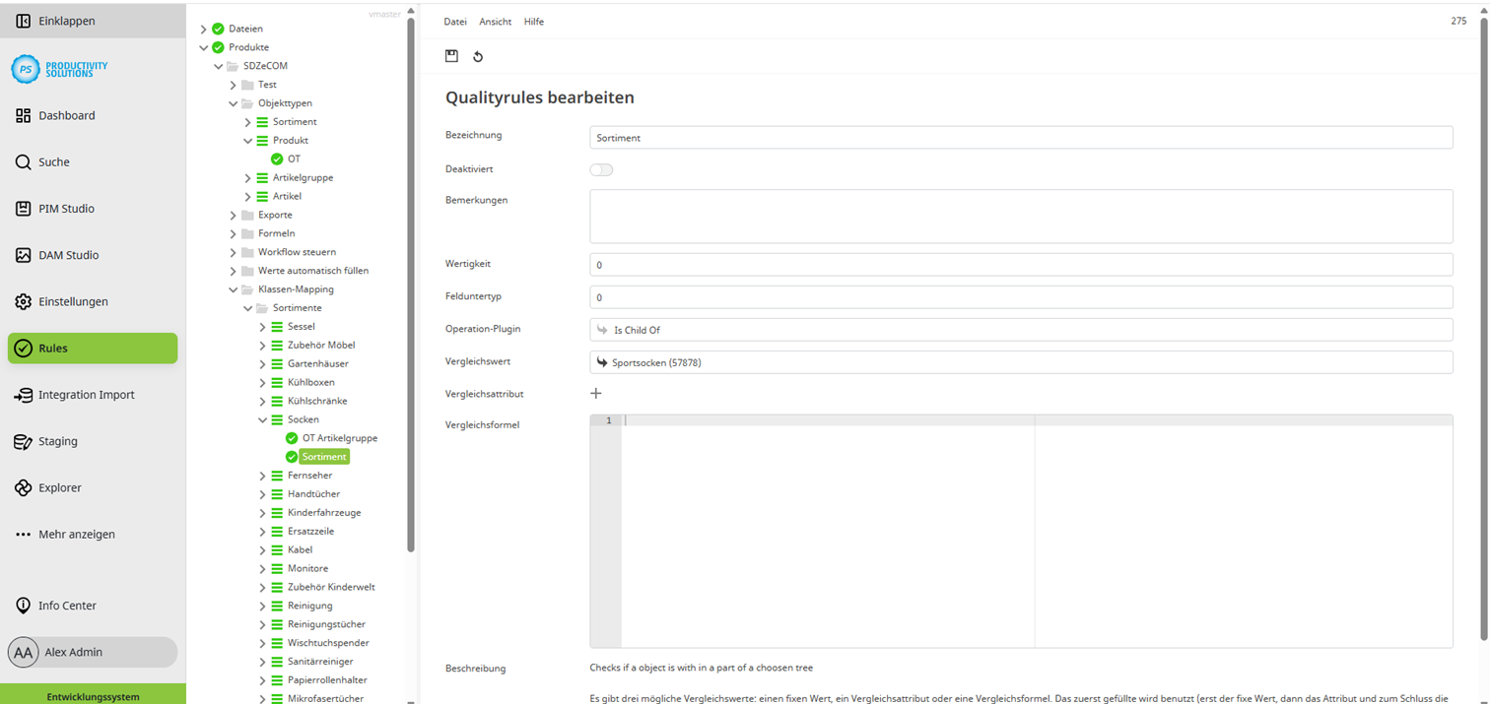
Task: Add a Vergleichsattribut using the plus button
Action: (595, 393)
